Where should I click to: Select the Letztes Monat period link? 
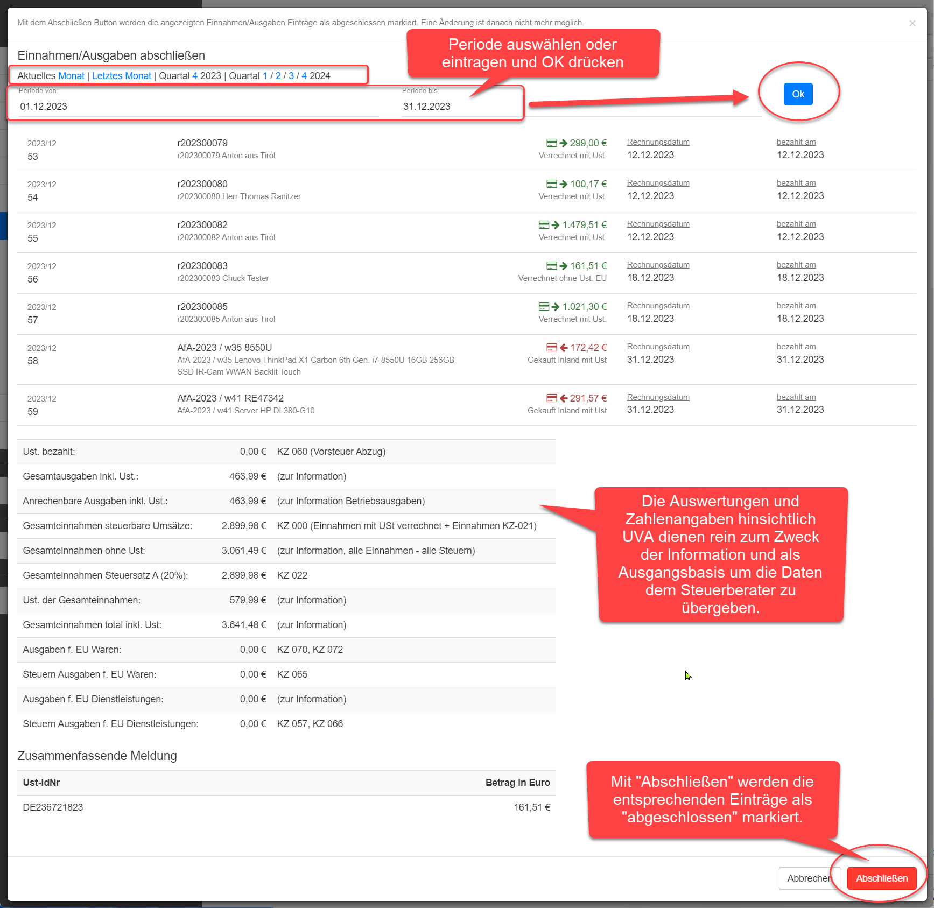121,76
